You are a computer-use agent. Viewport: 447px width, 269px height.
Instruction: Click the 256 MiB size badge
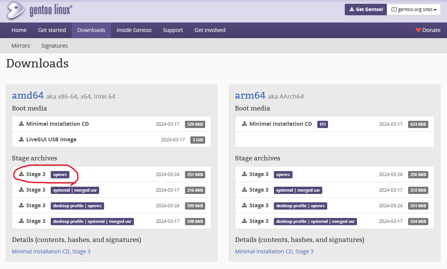[x=418, y=175]
